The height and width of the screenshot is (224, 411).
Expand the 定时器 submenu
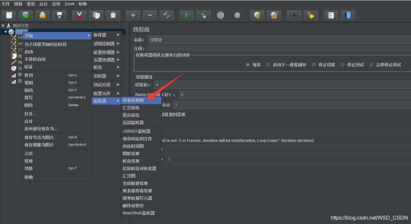click(x=106, y=76)
